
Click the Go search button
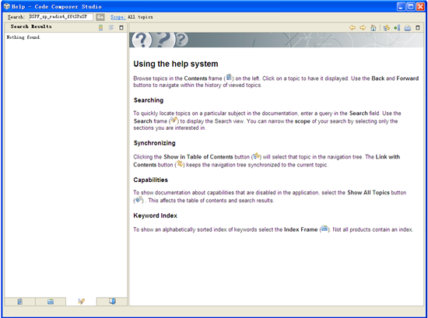coord(100,17)
